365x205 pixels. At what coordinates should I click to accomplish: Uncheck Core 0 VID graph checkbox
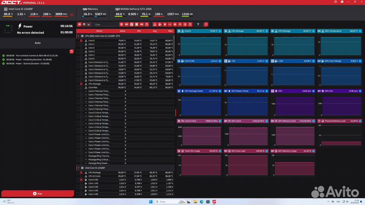click(81, 180)
